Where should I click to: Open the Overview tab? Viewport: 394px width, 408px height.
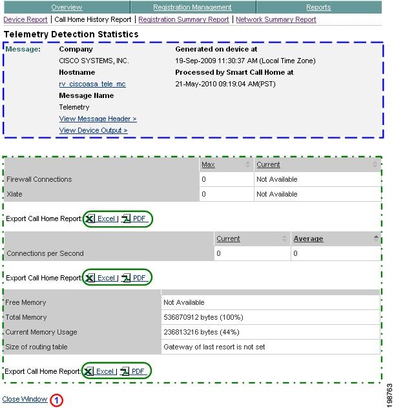tap(67, 7)
